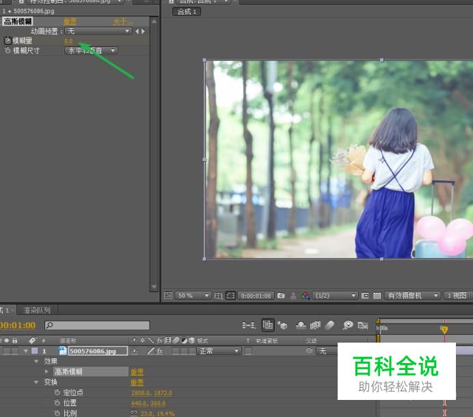Open the 1 视图 view layout dropdown

point(458,296)
